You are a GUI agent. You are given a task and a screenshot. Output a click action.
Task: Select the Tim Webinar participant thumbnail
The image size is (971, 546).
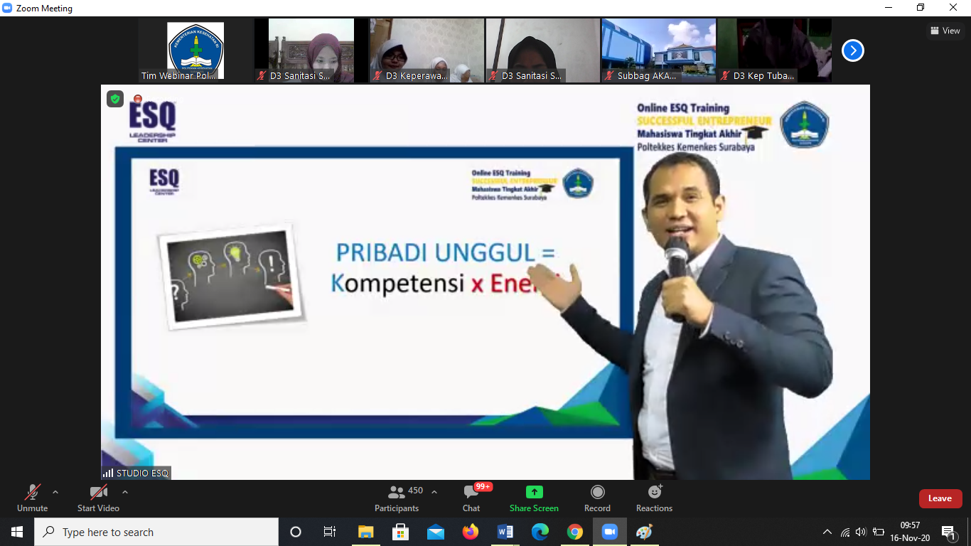click(195, 50)
